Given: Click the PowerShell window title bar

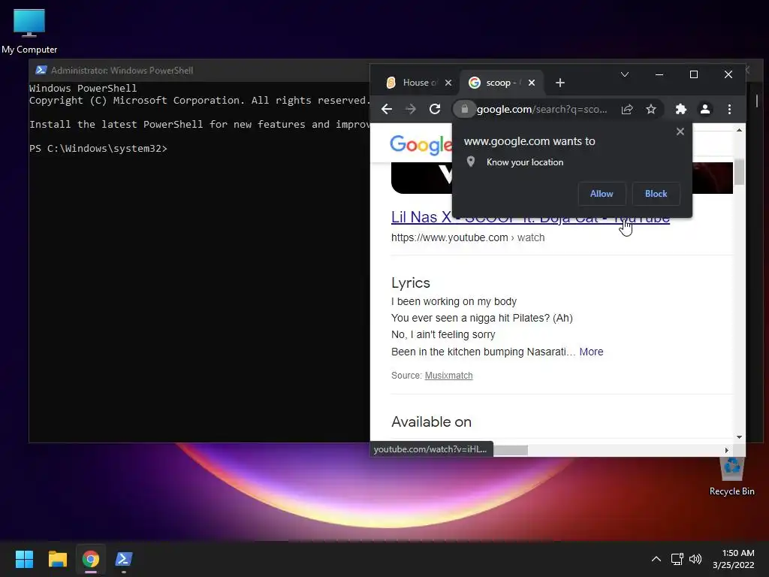Looking at the screenshot, I should (x=198, y=70).
